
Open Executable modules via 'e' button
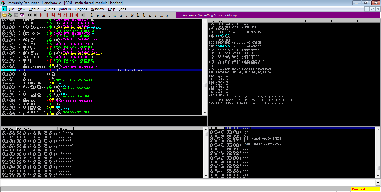pyautogui.click(x=97, y=15)
